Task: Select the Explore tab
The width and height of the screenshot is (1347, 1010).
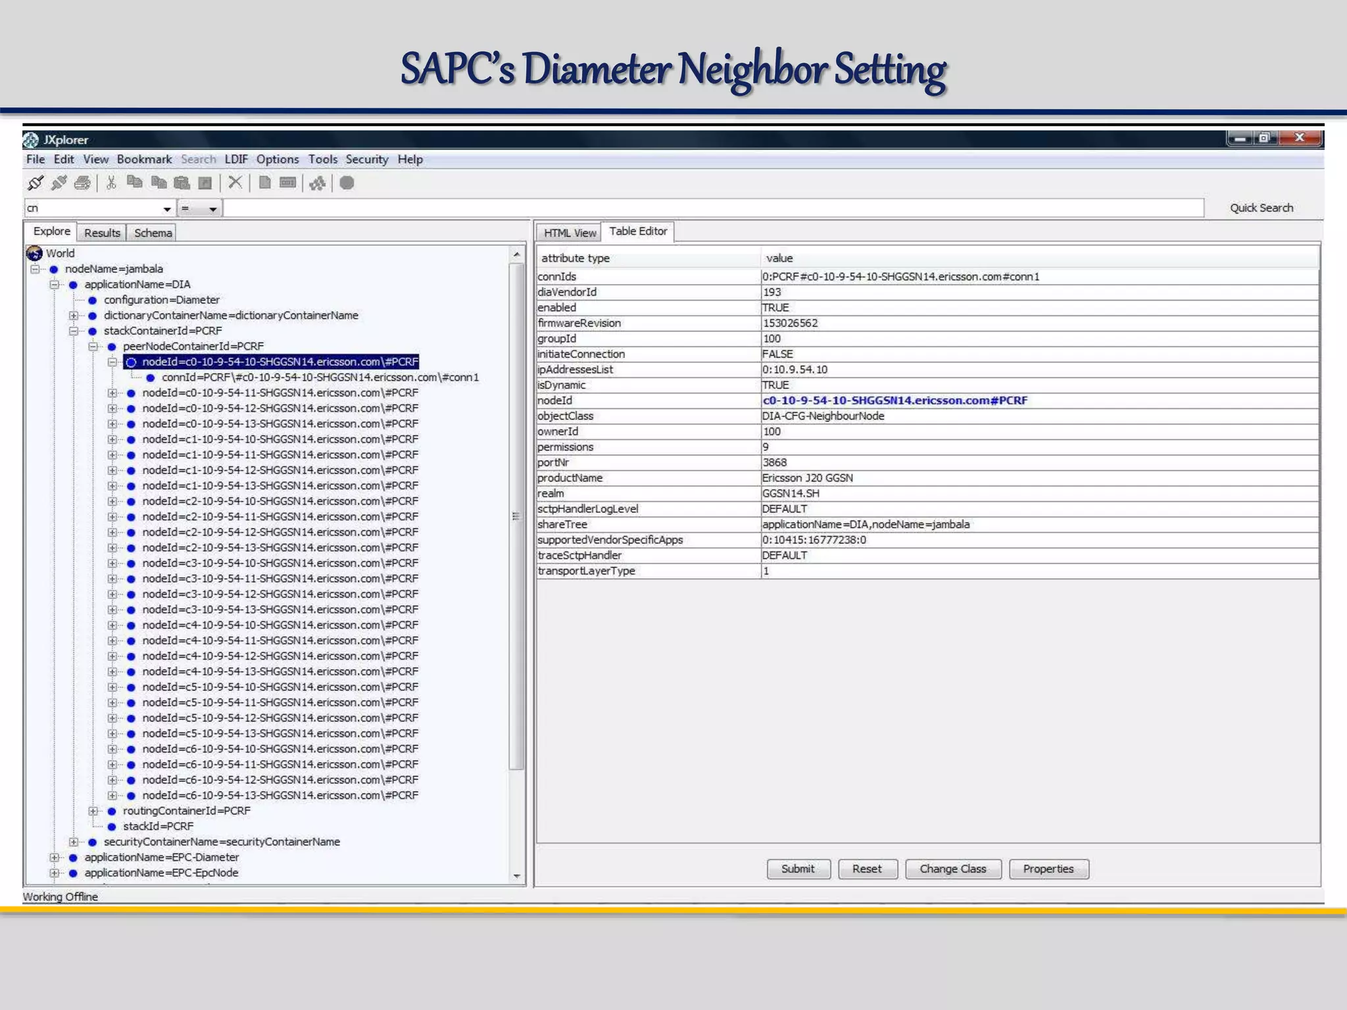Action: pyautogui.click(x=51, y=231)
